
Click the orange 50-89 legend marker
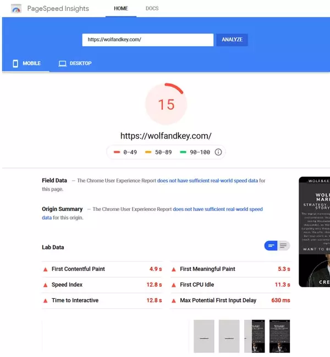[148, 152]
